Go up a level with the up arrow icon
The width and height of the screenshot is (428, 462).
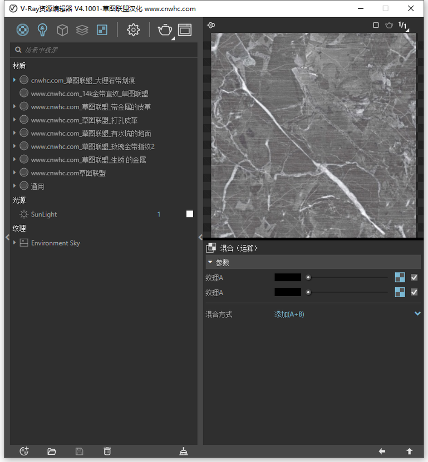pyautogui.click(x=410, y=451)
